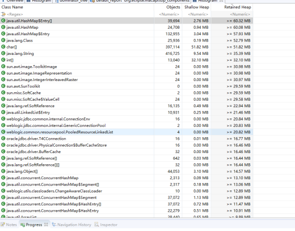295x231 pixels.
Task: Click the Notes view icon
Action: click(x=3, y=225)
